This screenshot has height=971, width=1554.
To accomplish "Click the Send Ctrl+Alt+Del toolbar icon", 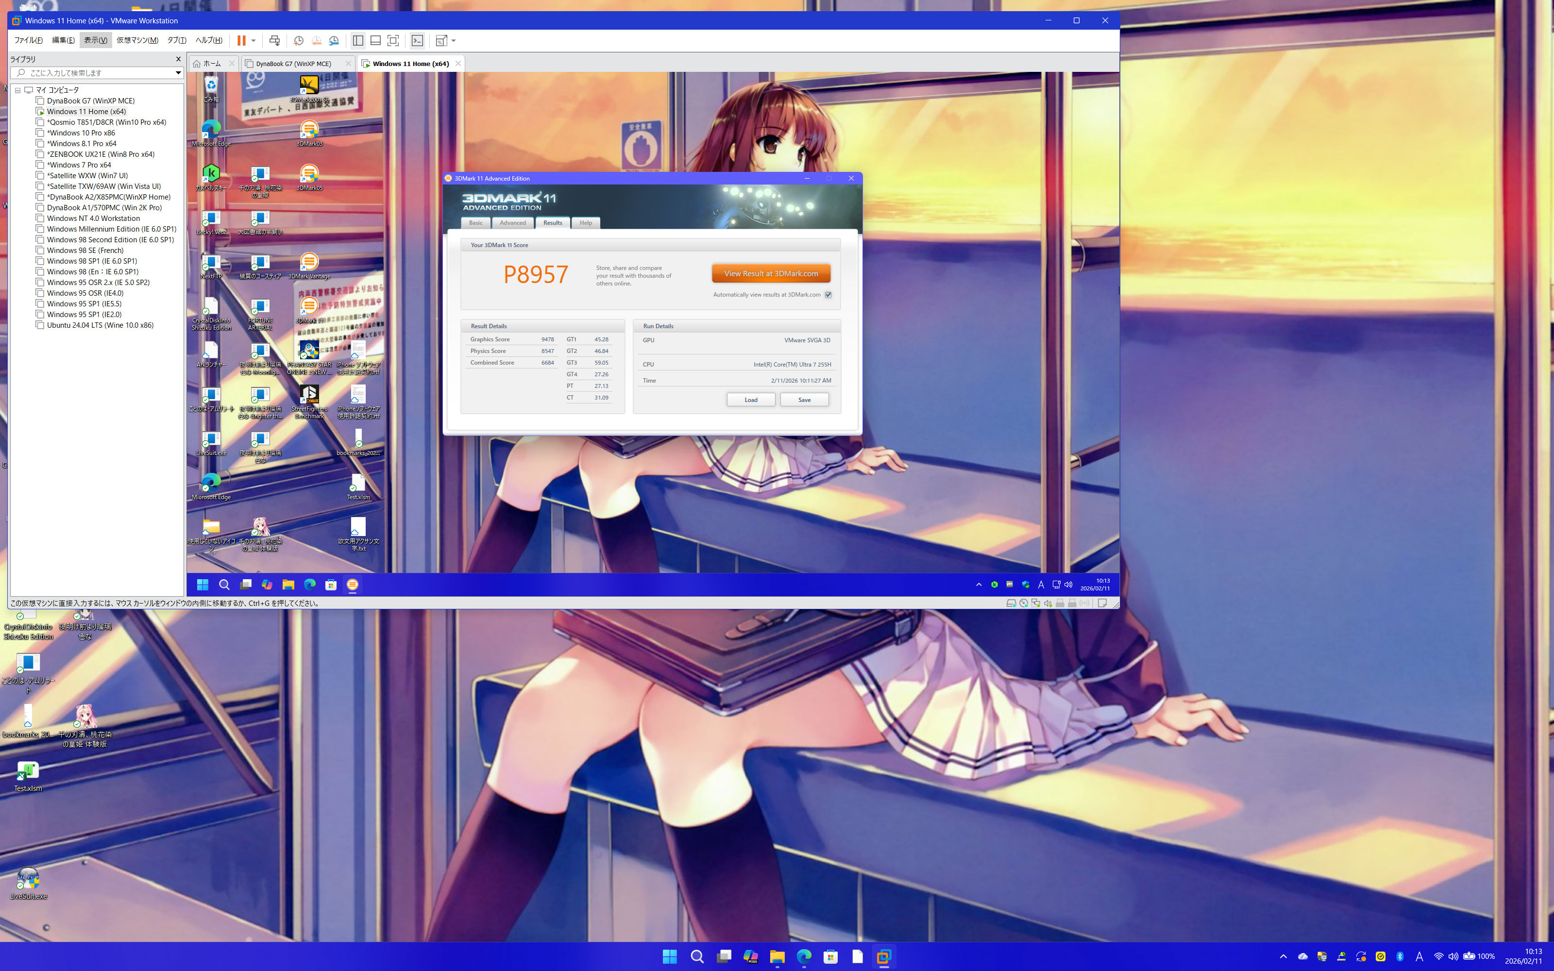I will (x=274, y=40).
